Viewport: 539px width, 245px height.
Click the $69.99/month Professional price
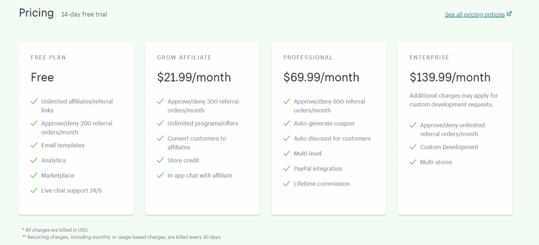[x=321, y=78]
